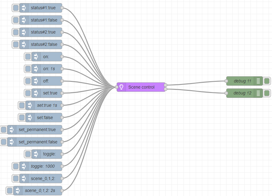
Task: Toggle debug 12 output button
Action: coord(267,93)
